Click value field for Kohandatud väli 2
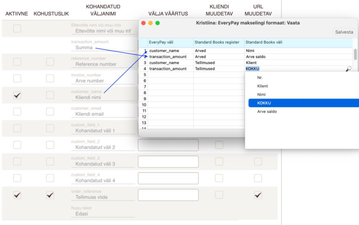This screenshot has width=359, height=225. tap(168, 145)
